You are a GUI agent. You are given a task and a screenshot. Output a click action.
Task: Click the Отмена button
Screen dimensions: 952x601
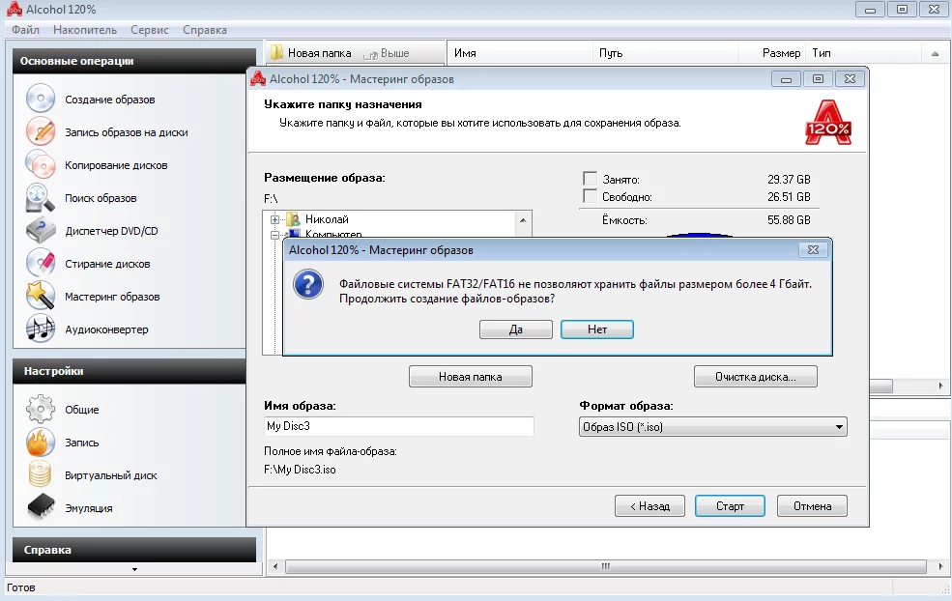pos(812,505)
